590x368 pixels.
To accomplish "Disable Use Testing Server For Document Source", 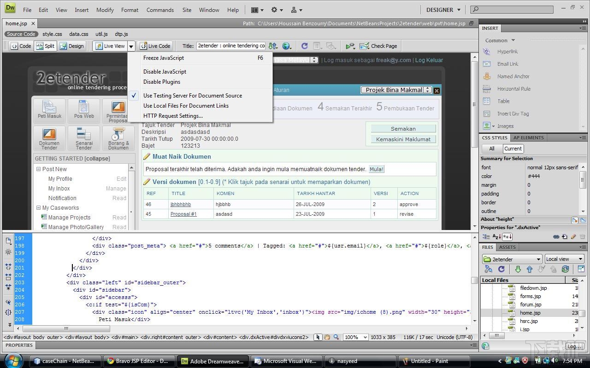I will coord(193,95).
